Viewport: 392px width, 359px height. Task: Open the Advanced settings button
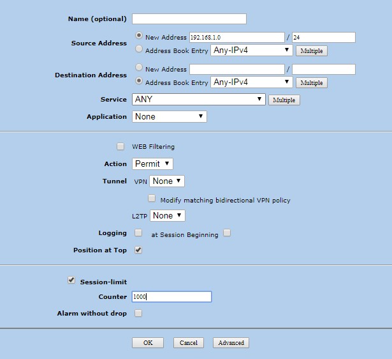point(231,343)
